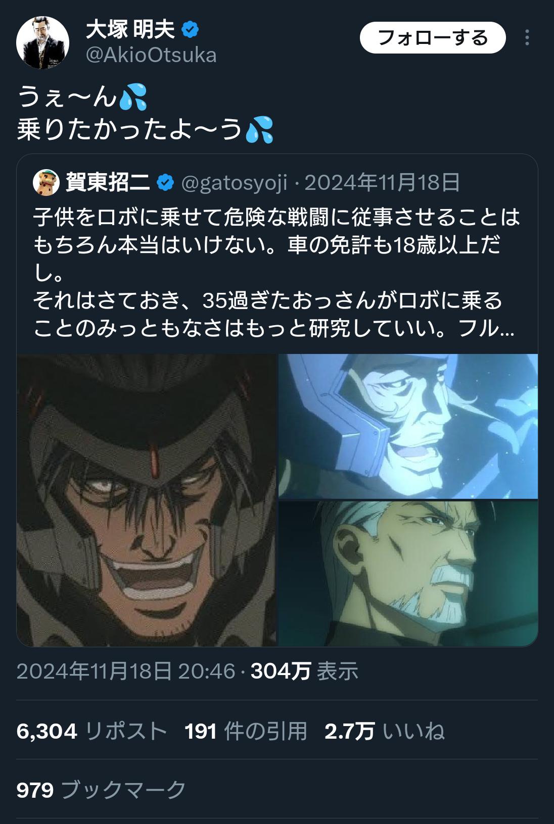554x824 pixels.
Task: Open the 2.7万 いいね list
Action: click(385, 731)
